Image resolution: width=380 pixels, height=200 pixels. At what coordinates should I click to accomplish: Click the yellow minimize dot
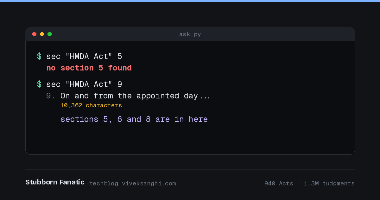tap(42, 34)
